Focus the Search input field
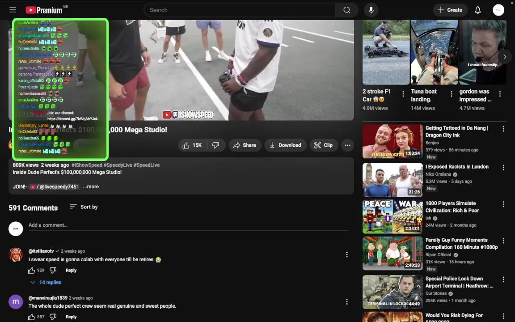 point(240,10)
